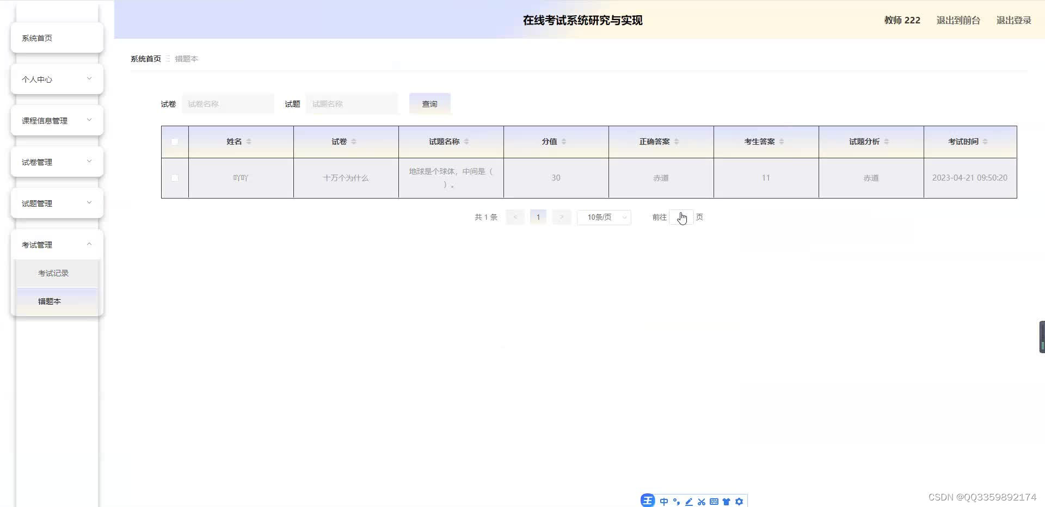Click the 错题本 breadcrumb text
The image size is (1045, 507).
tap(186, 59)
